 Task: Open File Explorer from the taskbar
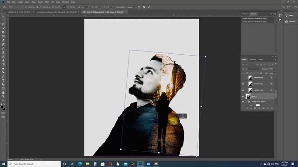(88, 164)
